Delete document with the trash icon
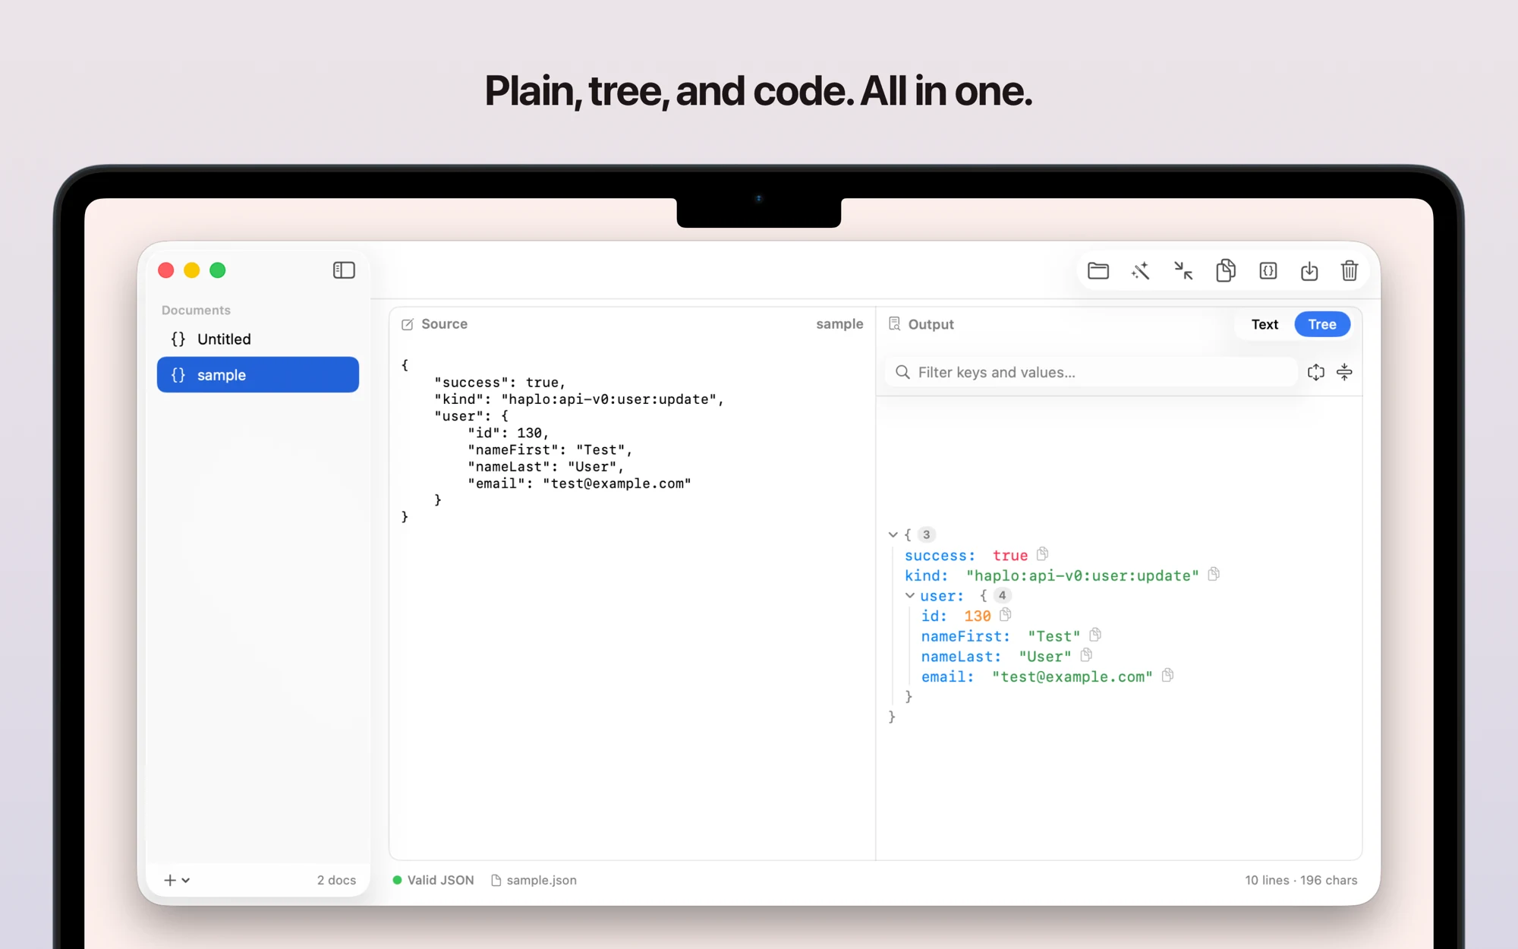The height and width of the screenshot is (949, 1518). point(1350,271)
